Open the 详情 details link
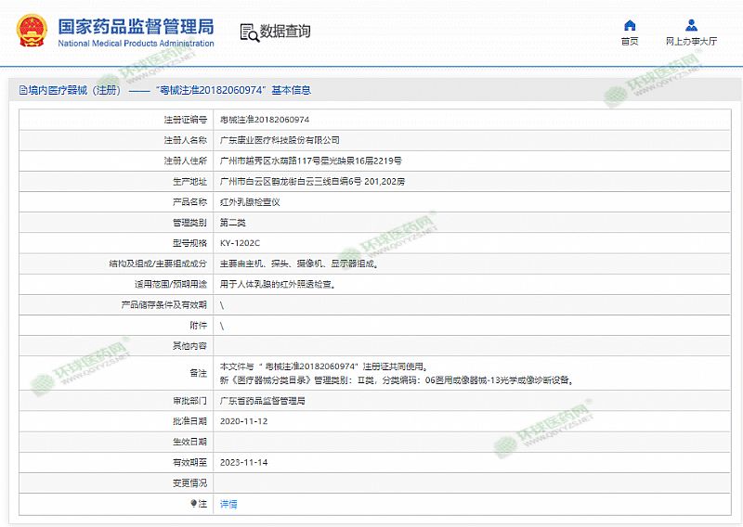This screenshot has width=743, height=527. pyautogui.click(x=228, y=504)
